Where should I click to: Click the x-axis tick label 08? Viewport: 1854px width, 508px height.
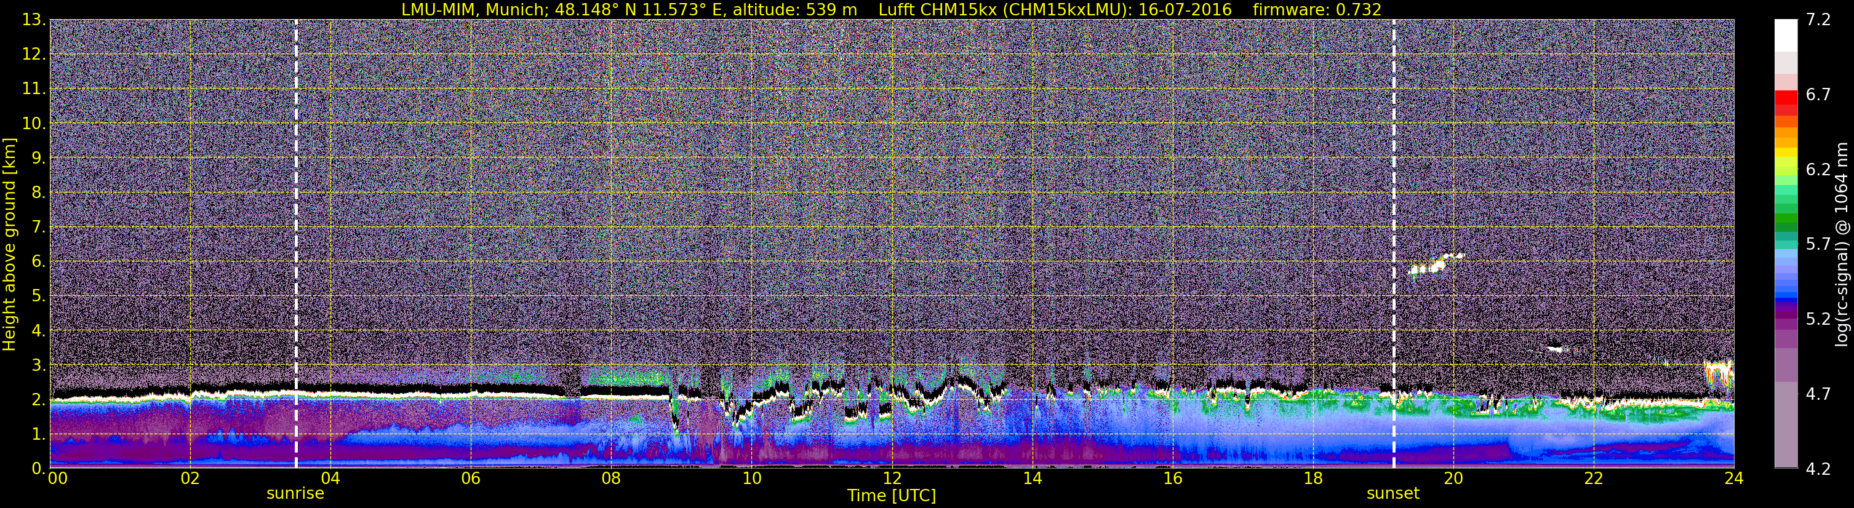click(x=610, y=478)
